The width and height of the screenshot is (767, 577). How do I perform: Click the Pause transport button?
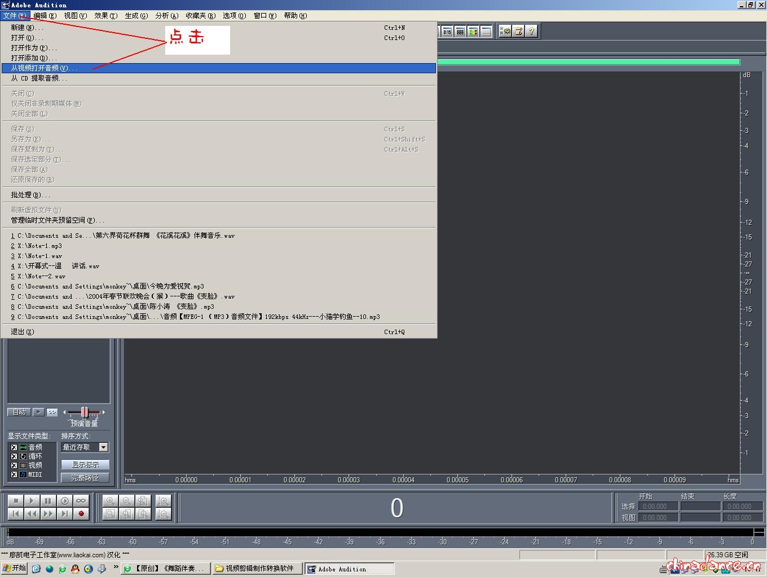click(x=49, y=500)
